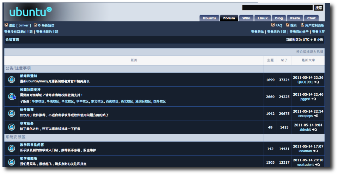This screenshot has height=175, width=338.
Task: Click 查看活跃的主题 link
Action: tap(47, 32)
